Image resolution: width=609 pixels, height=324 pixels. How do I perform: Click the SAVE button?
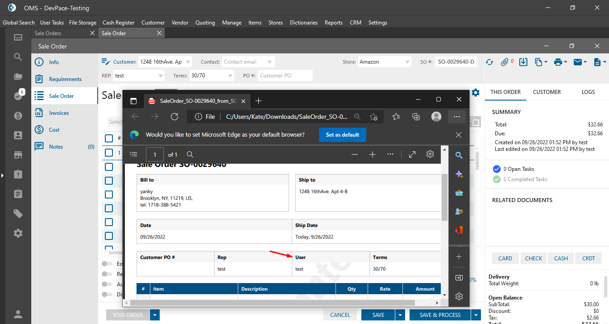(378, 315)
